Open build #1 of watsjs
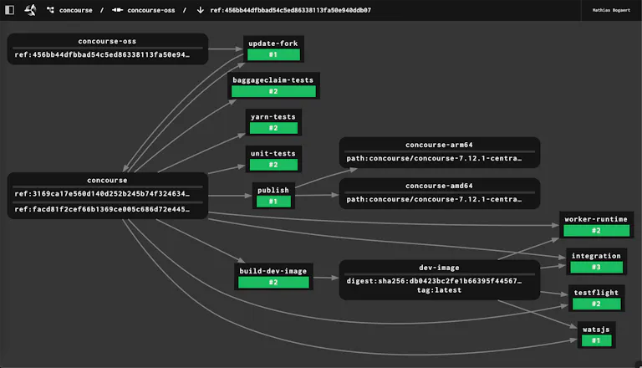The width and height of the screenshot is (642, 368). tap(596, 340)
